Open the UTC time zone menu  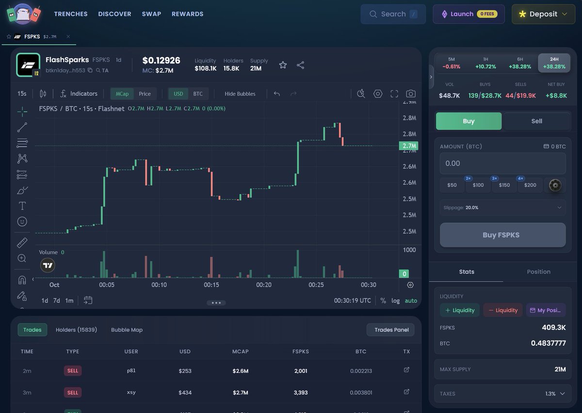pos(353,301)
